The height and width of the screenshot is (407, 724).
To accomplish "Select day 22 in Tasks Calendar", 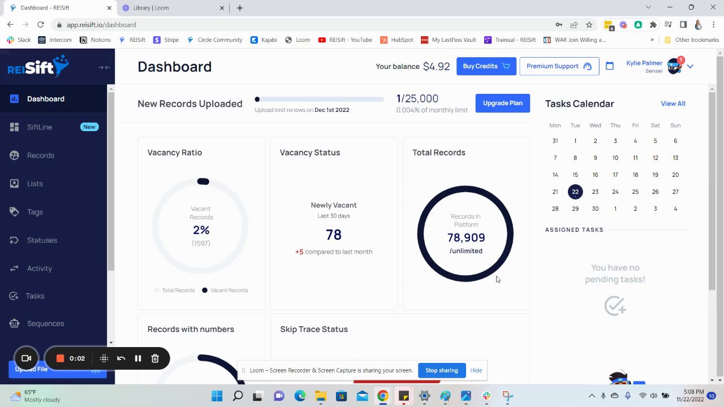I will point(575,192).
